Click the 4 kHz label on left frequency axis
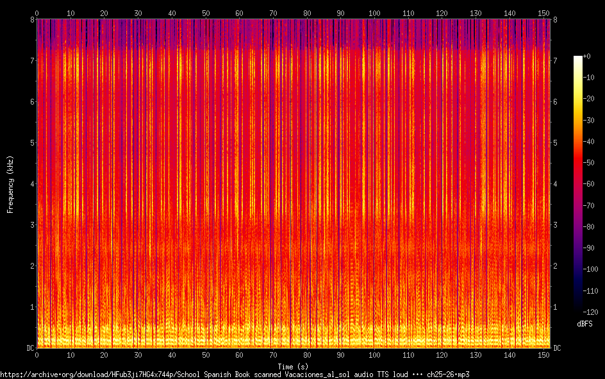The image size is (605, 379). [x=31, y=184]
